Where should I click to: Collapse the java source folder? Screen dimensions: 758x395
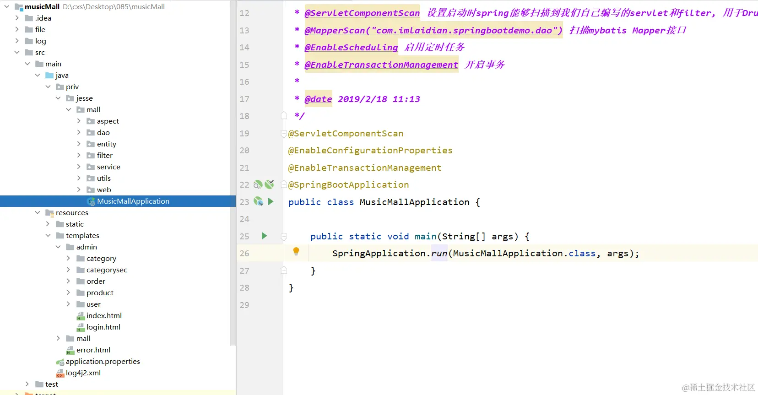[x=38, y=76]
